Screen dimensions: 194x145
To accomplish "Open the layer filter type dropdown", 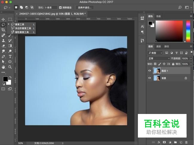I will (155, 53).
